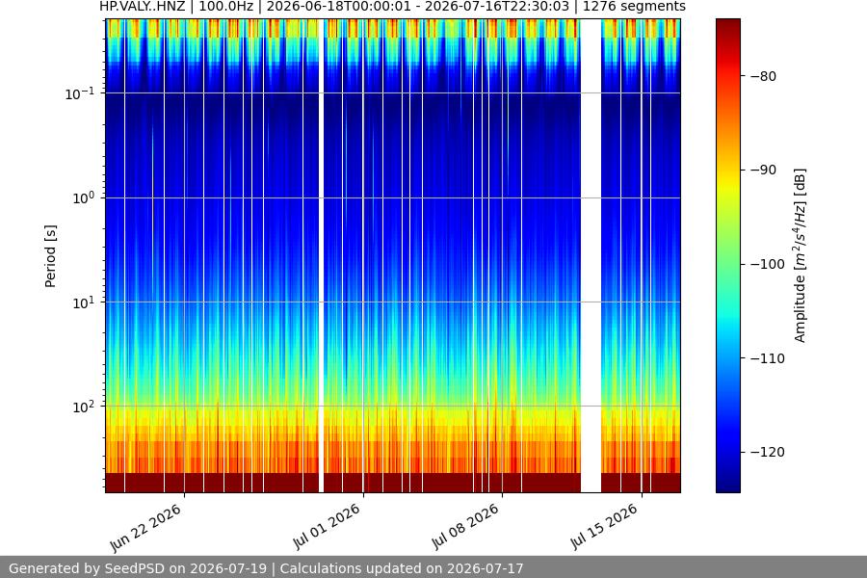Select the '1276 segments' text in the title
The image size is (867, 578).
click(x=634, y=7)
